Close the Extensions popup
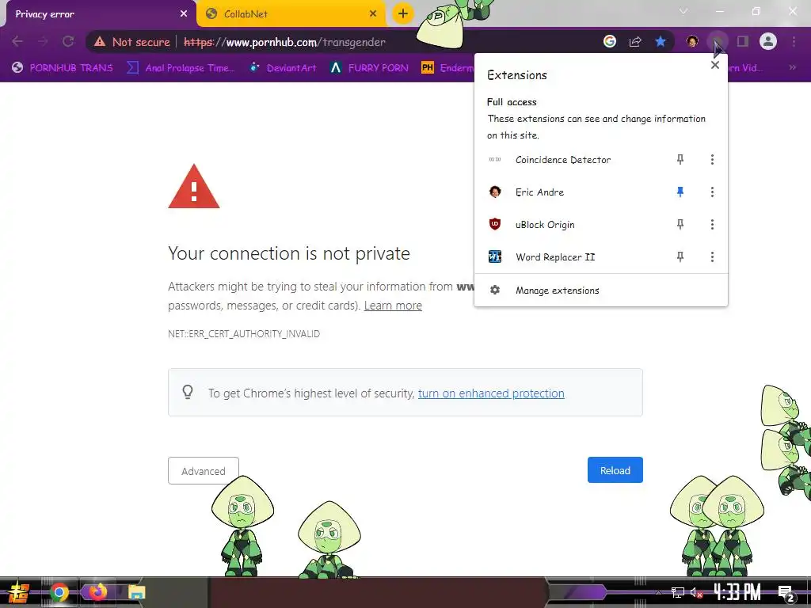The width and height of the screenshot is (811, 608). (x=715, y=65)
